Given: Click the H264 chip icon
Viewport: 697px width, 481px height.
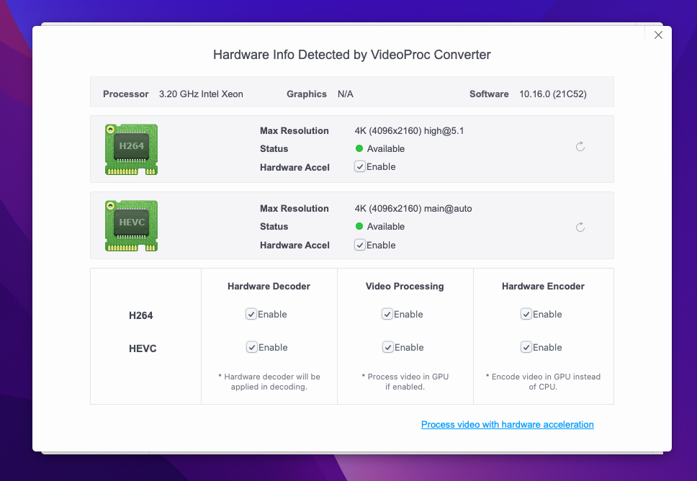Looking at the screenshot, I should tap(131, 149).
